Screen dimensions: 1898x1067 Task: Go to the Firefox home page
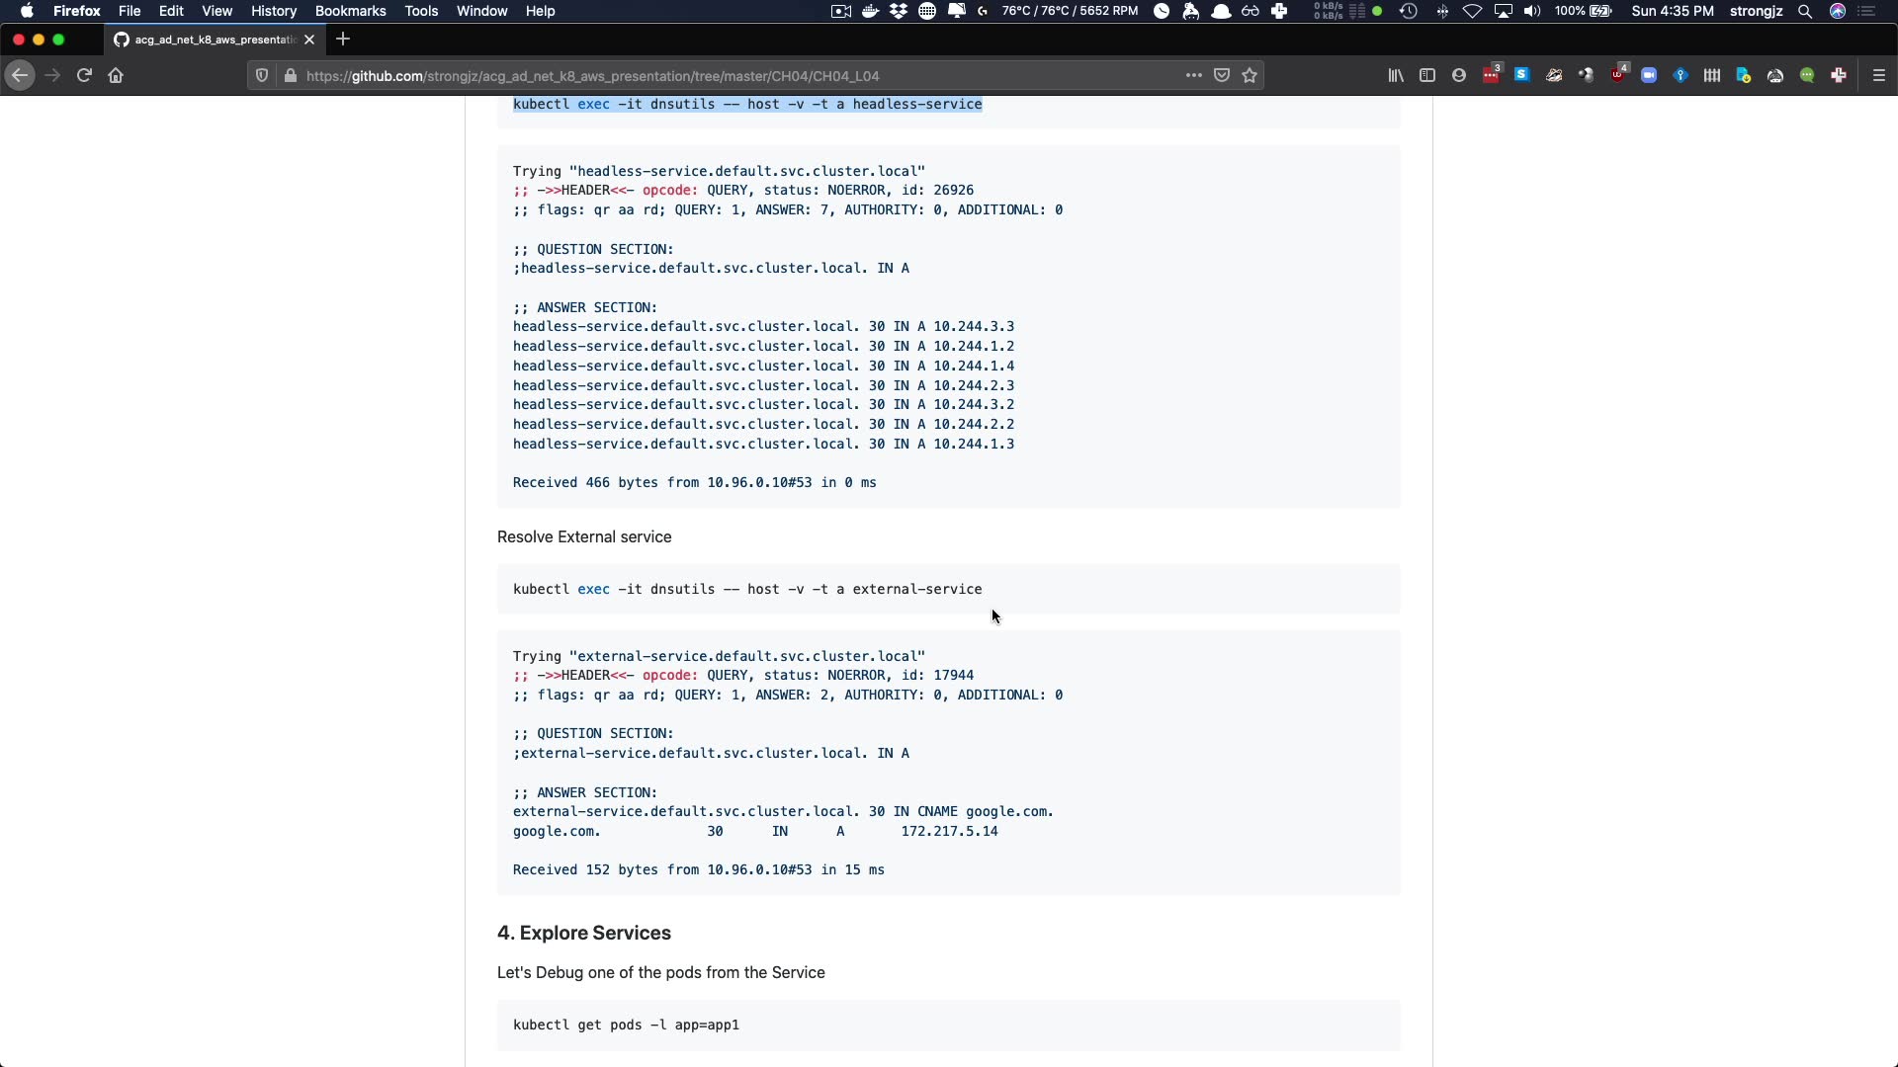pos(116,75)
